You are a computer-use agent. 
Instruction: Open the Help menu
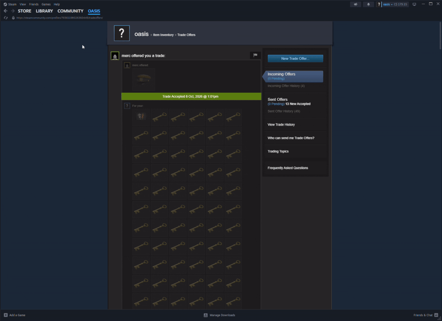click(57, 4)
